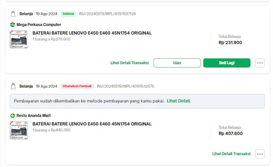This screenshot has height=167, width=273.
Task: Click Beli Lagi button
Action: coord(227,63)
